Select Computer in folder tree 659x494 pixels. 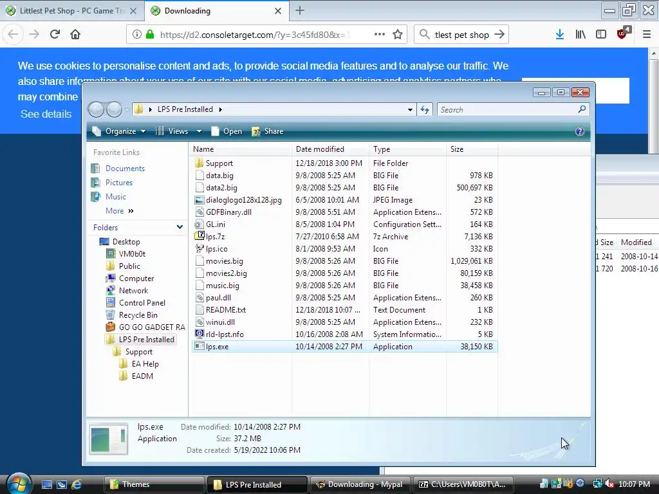coord(136,279)
